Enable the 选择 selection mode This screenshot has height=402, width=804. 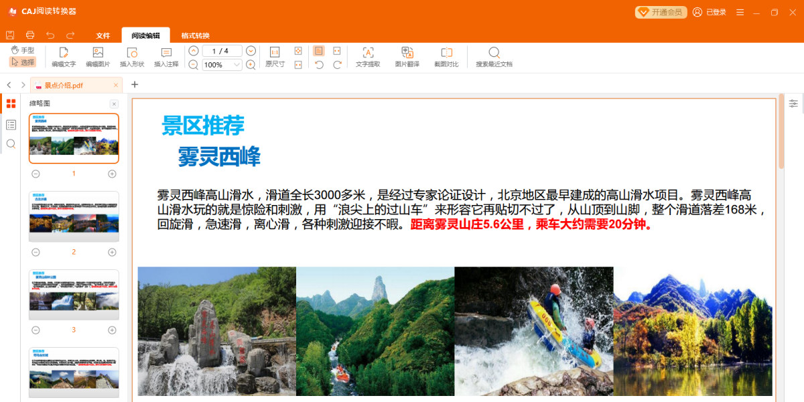click(23, 62)
